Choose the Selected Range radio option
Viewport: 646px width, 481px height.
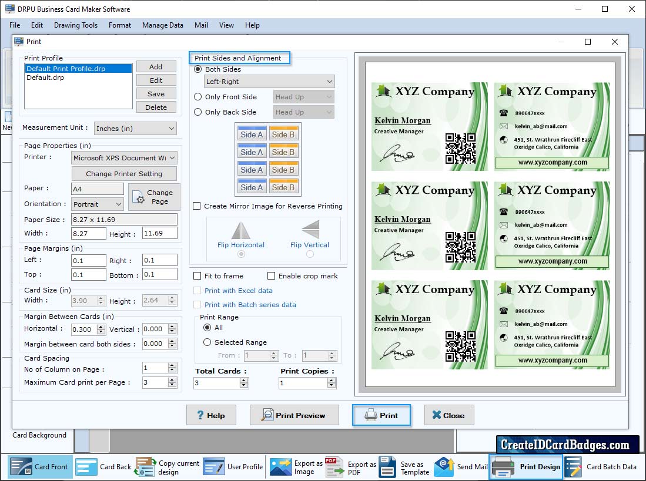[x=207, y=342]
